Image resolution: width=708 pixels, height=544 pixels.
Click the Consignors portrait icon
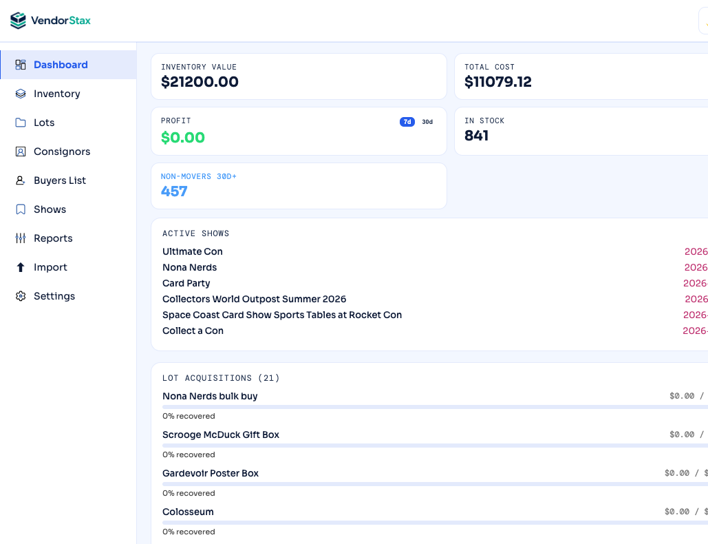(21, 151)
